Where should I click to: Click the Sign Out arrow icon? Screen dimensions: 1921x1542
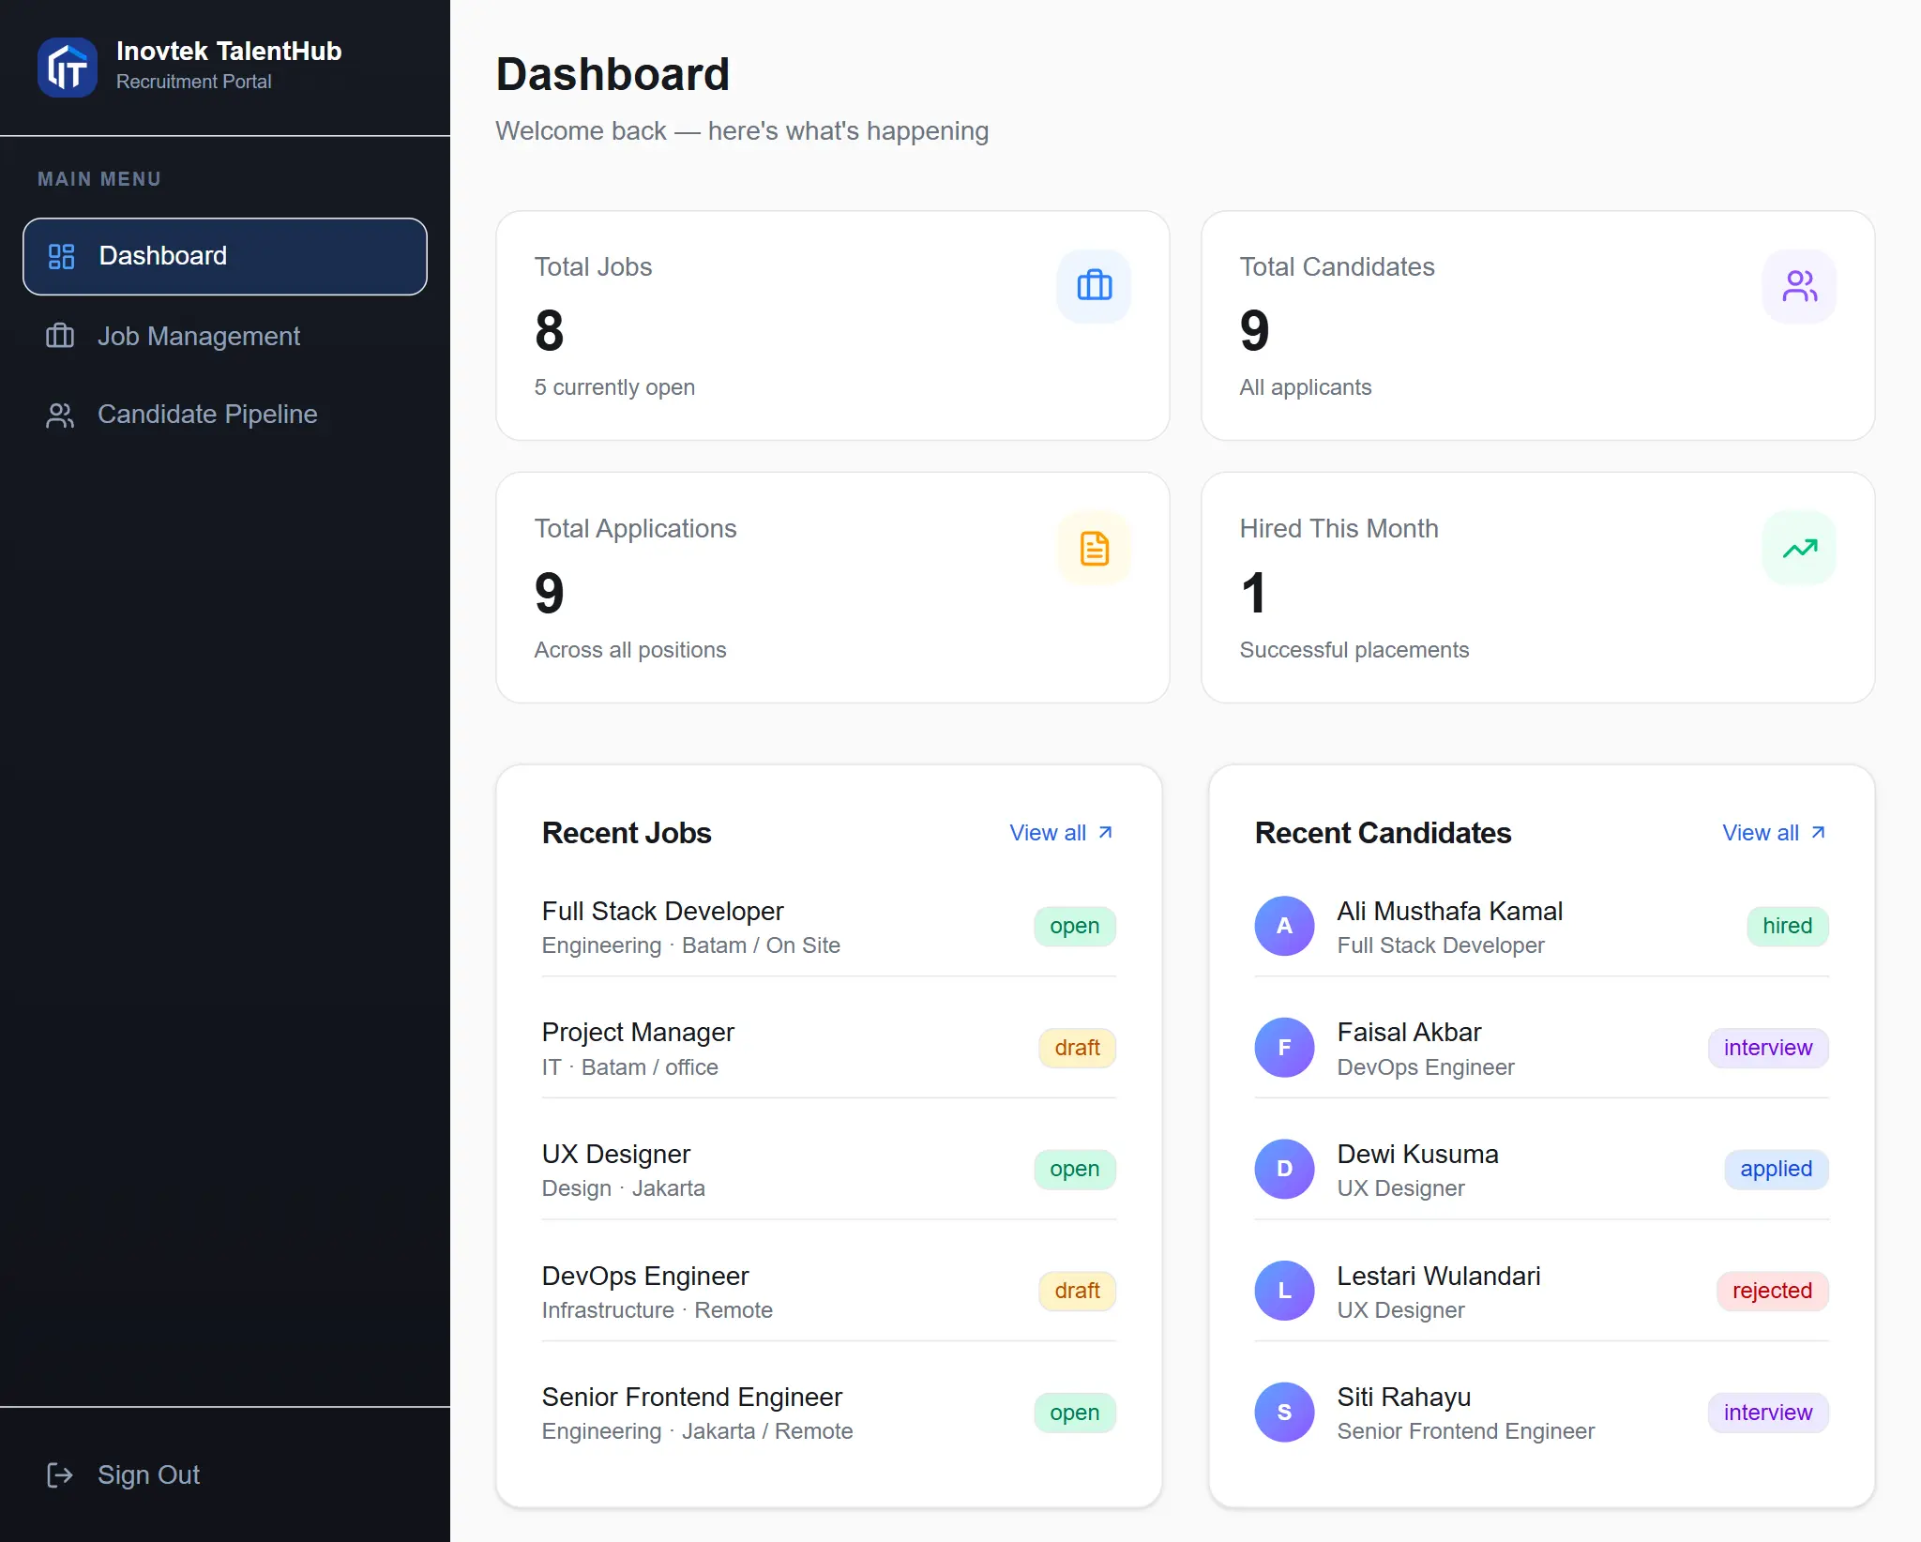click(60, 1475)
